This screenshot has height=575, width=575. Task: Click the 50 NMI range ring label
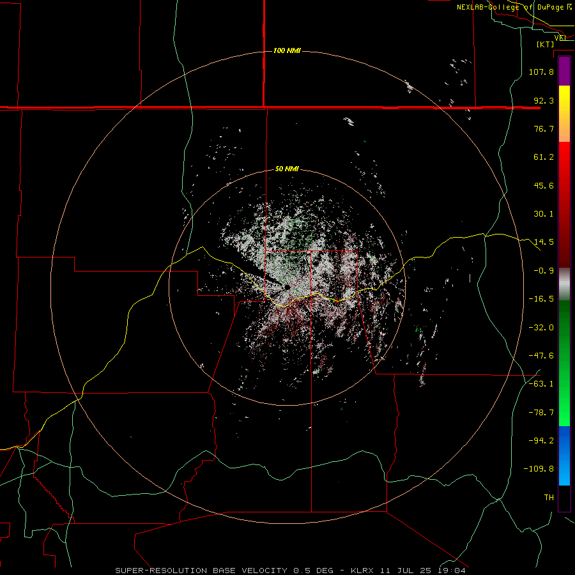[x=287, y=169]
